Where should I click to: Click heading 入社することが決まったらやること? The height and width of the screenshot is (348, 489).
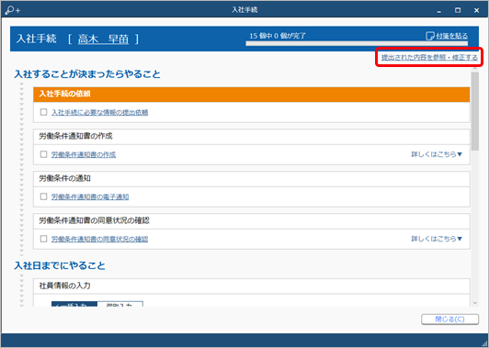87,74
